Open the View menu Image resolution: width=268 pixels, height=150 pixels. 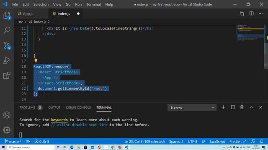coord(57,5)
